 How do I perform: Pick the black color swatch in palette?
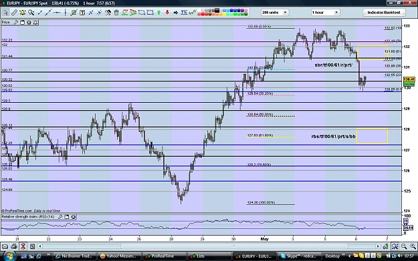click(217, 11)
